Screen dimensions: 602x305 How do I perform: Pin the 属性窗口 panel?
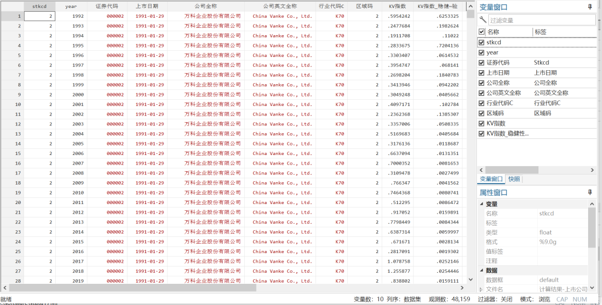point(589,192)
